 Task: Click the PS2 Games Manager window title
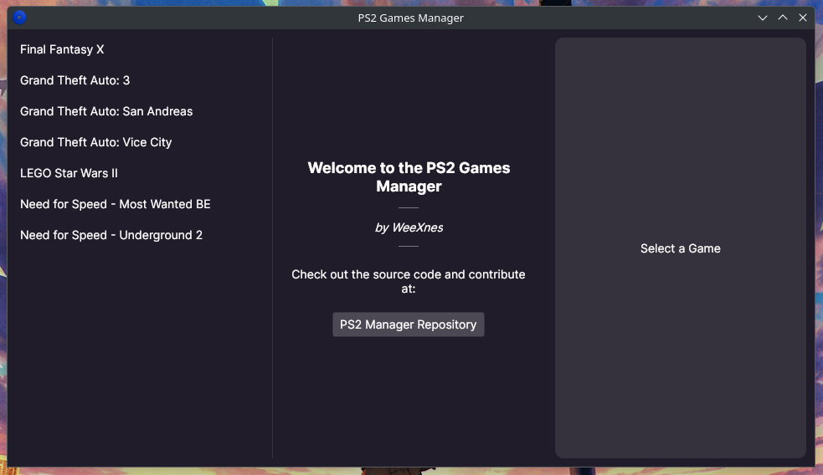click(410, 18)
